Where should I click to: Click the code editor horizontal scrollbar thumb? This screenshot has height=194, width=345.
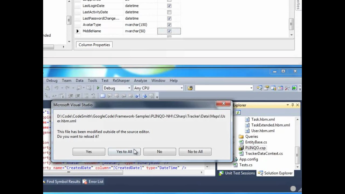(83, 172)
